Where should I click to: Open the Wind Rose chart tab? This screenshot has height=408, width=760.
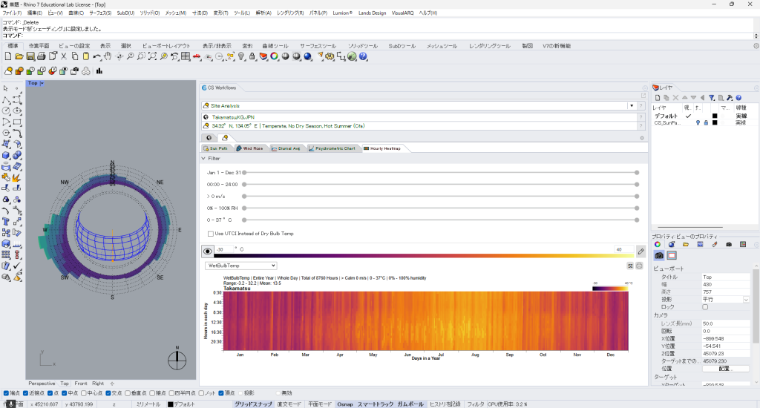tap(249, 148)
